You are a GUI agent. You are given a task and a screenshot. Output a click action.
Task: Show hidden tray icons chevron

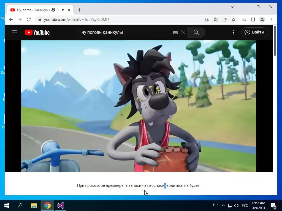(223, 206)
